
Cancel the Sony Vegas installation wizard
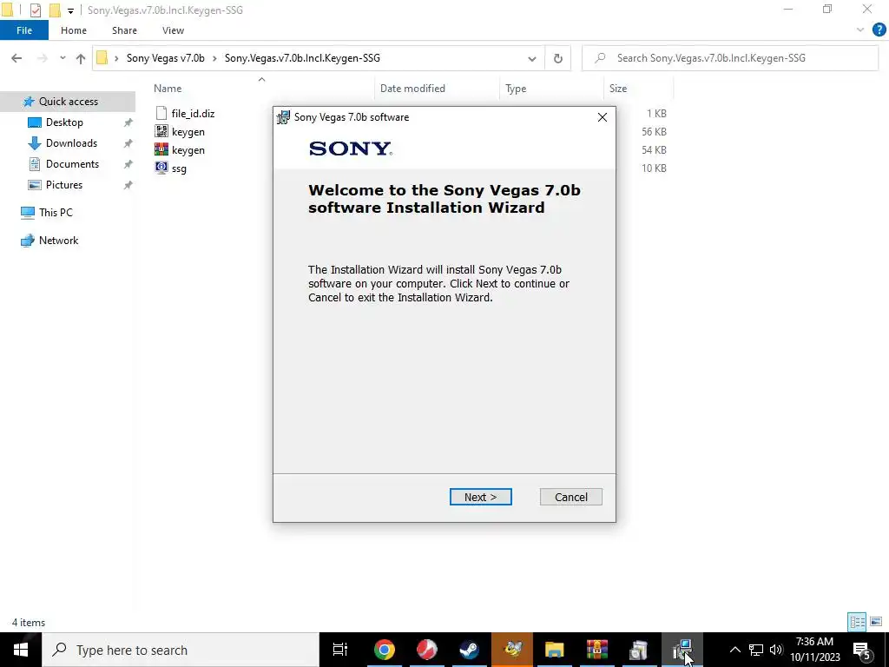(x=570, y=497)
